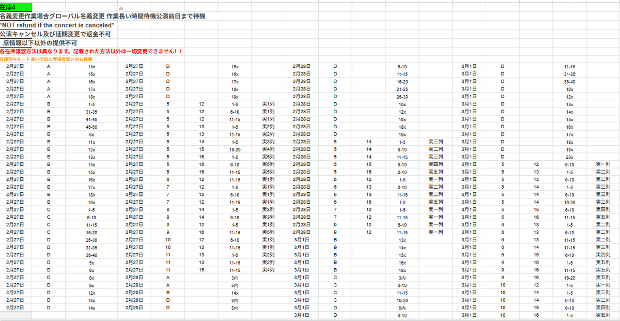This screenshot has width=620, height=321.
Task: Select 36-40 in the 3月1日 D row
Action: click(569, 82)
